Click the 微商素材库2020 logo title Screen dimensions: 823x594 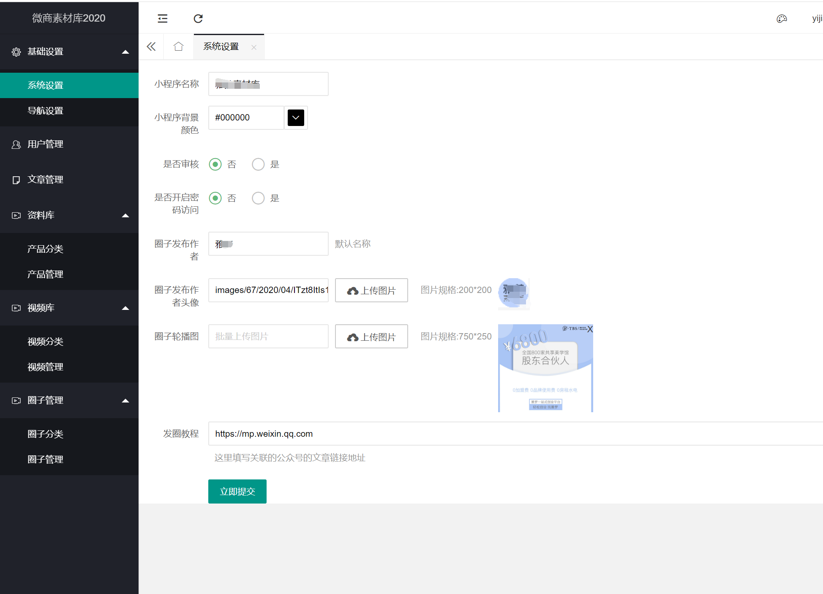[69, 18]
